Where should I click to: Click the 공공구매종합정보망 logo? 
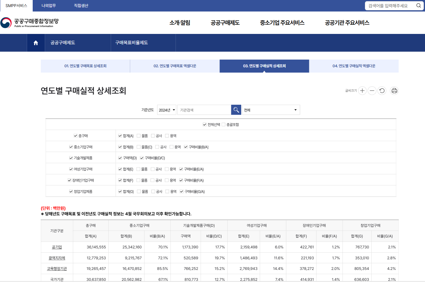click(29, 22)
